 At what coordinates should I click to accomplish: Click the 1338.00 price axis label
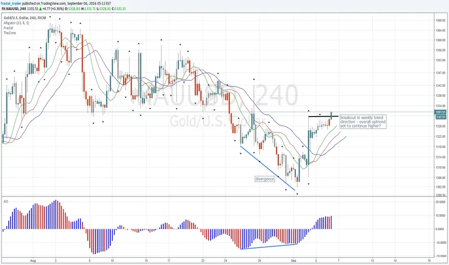pyautogui.click(x=441, y=96)
